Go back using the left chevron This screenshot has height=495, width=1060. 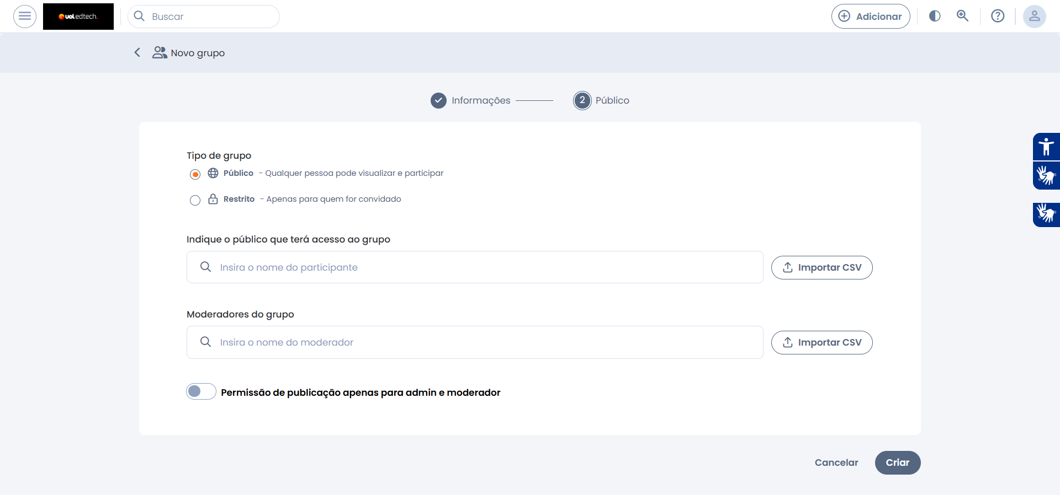pyautogui.click(x=137, y=52)
